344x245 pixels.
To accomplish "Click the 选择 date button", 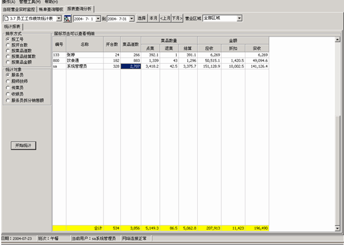I will [142, 18].
